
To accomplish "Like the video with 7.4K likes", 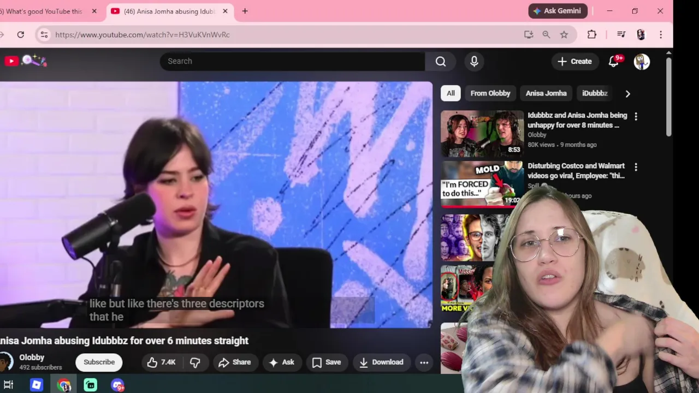I will (161, 362).
